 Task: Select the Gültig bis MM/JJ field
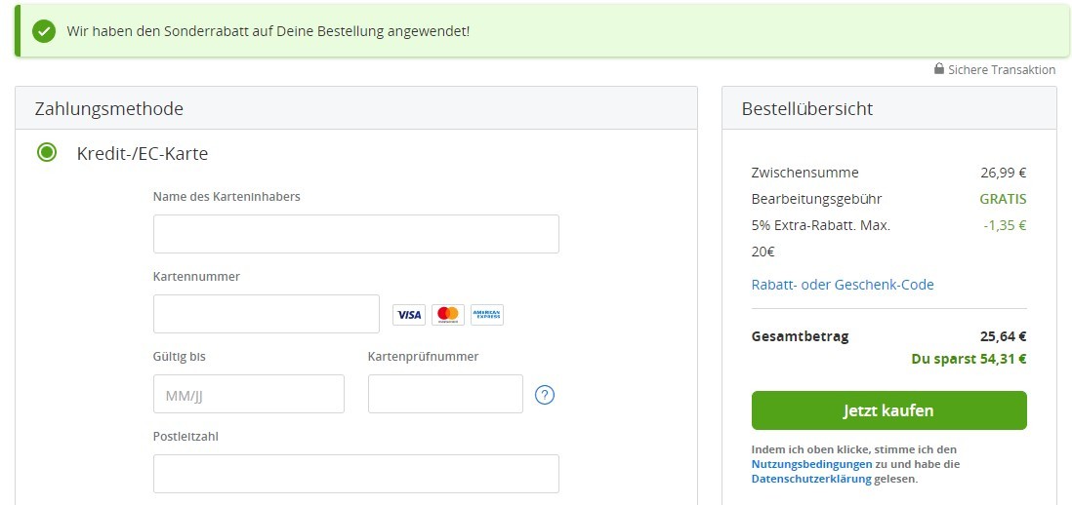coord(249,394)
